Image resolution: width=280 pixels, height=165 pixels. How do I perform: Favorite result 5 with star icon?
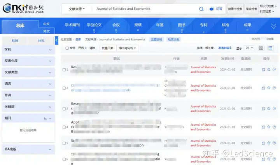tap(269, 143)
